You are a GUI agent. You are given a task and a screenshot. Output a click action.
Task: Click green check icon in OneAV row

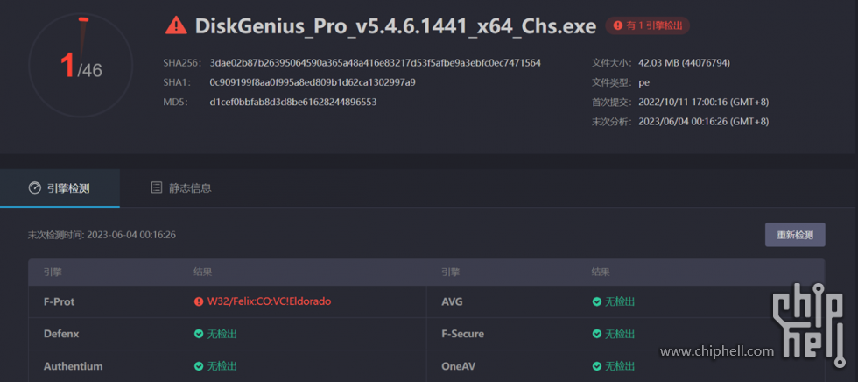(x=596, y=366)
